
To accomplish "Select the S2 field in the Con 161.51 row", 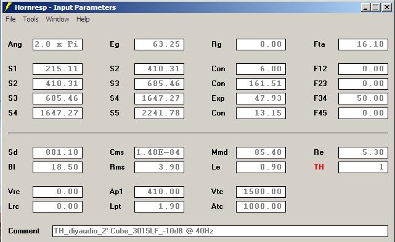I will coord(57,84).
